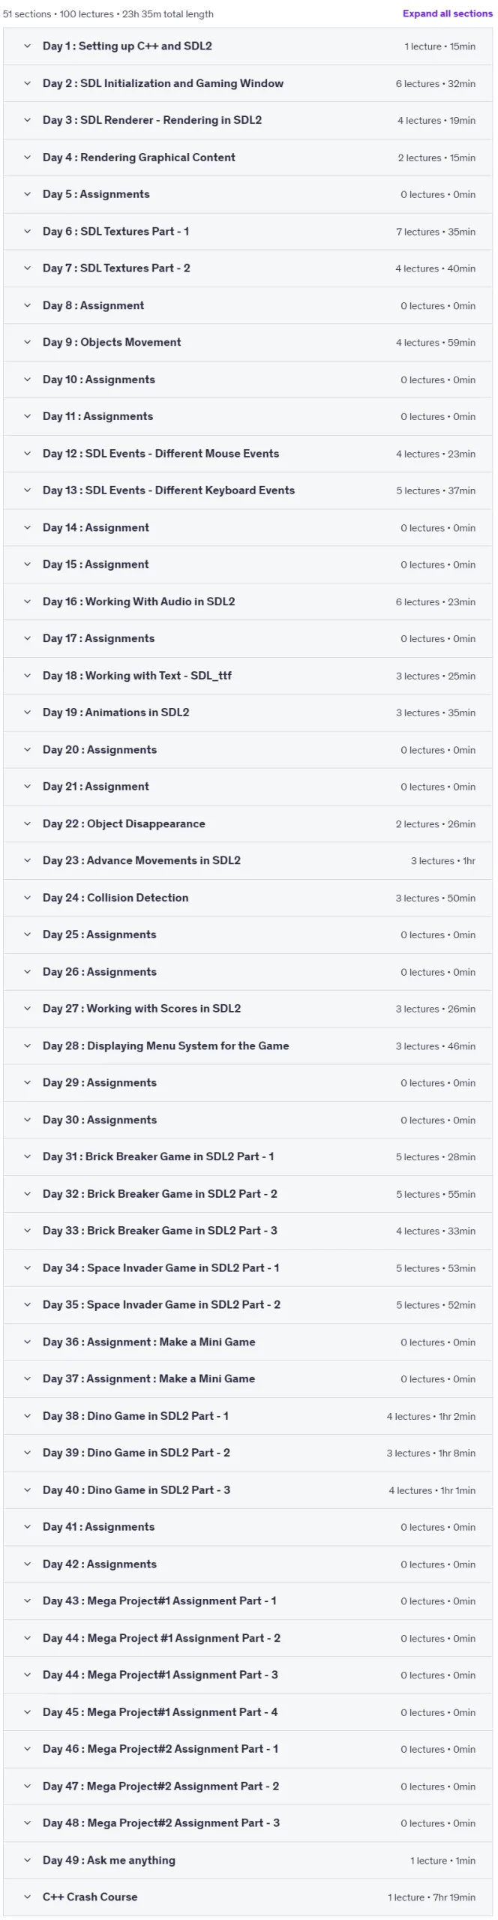Open Day 13 Different Keyboard Events section
This screenshot has height=1920, width=498.
(247, 490)
